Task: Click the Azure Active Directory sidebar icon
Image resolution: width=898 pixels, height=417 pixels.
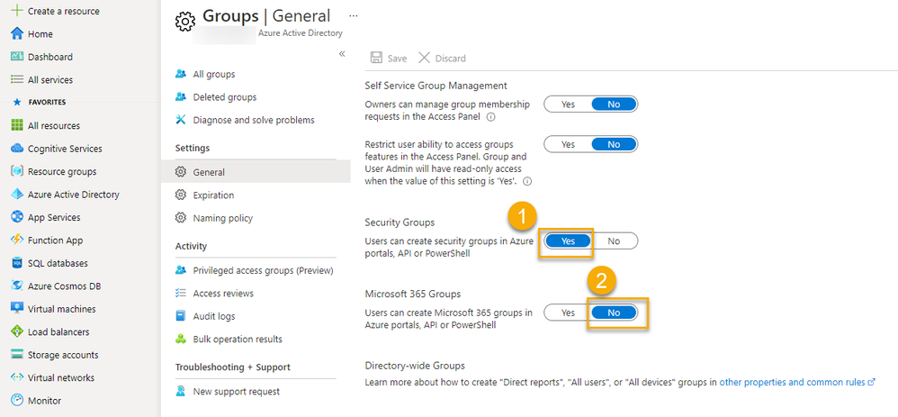Action: click(x=17, y=195)
